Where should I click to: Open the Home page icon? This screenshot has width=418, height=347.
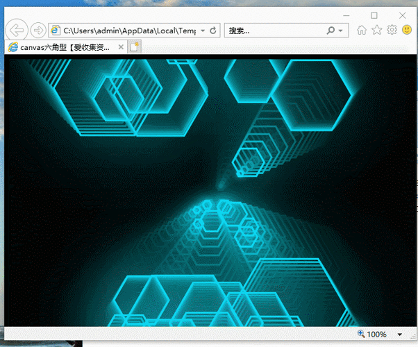362,30
